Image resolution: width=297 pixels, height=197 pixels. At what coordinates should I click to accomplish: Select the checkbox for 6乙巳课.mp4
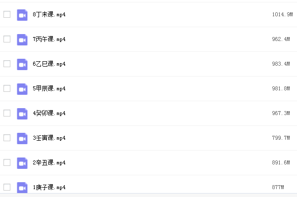7,64
